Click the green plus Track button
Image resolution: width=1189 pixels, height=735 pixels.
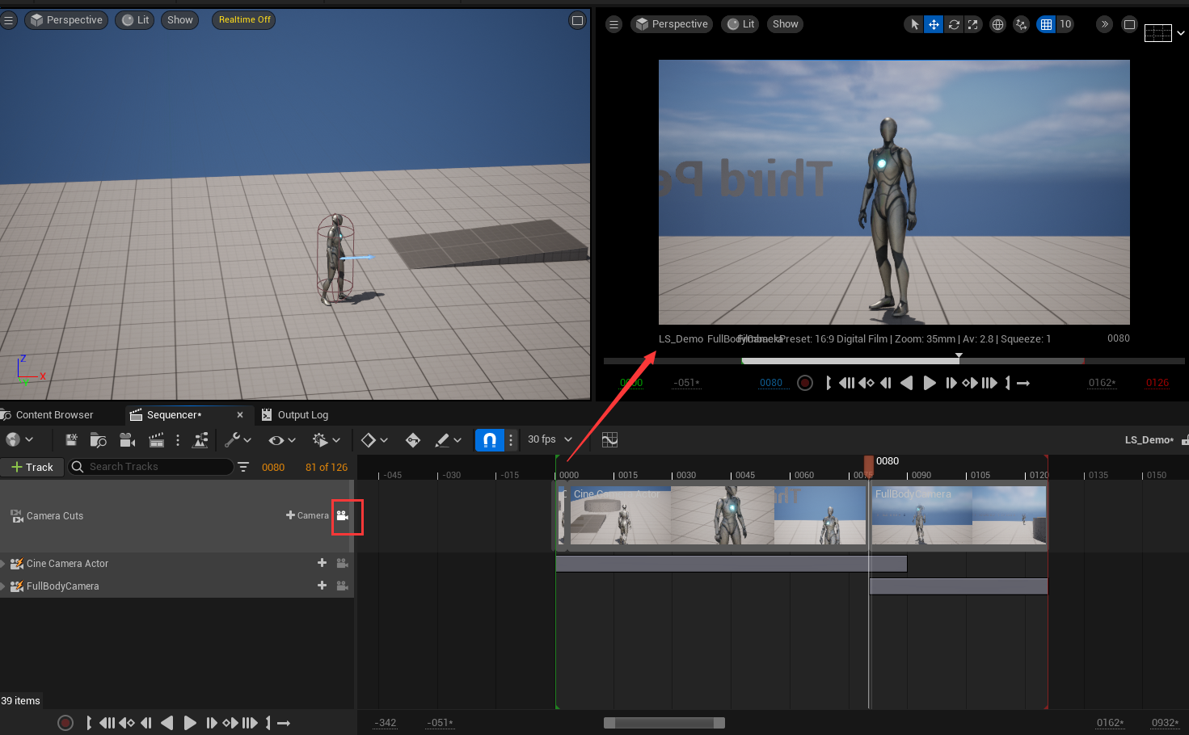point(32,467)
